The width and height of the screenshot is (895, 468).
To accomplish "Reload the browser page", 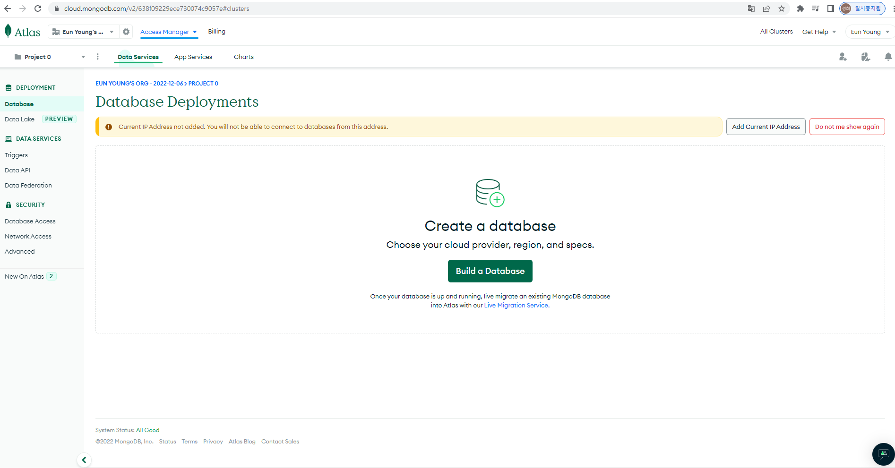I will [x=38, y=9].
